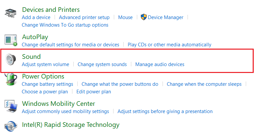
Task: Open the Intel Rapid Storage Technology icon
Action: click(11, 126)
